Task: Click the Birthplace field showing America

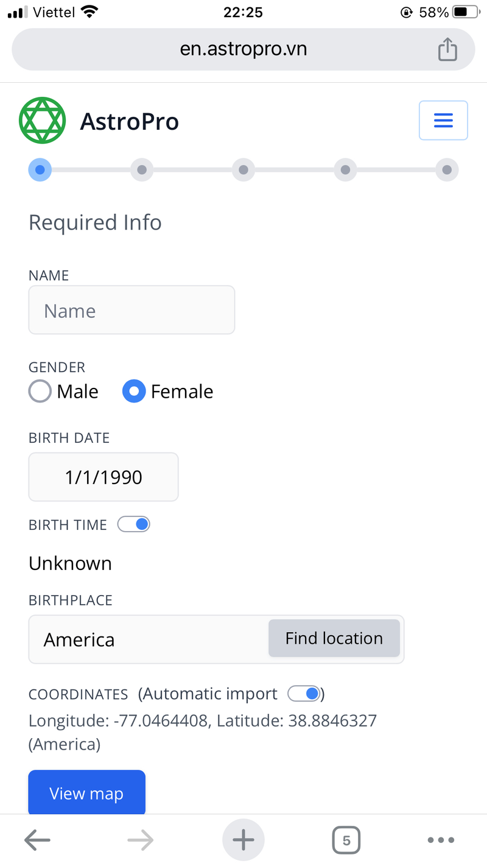Action: click(146, 639)
